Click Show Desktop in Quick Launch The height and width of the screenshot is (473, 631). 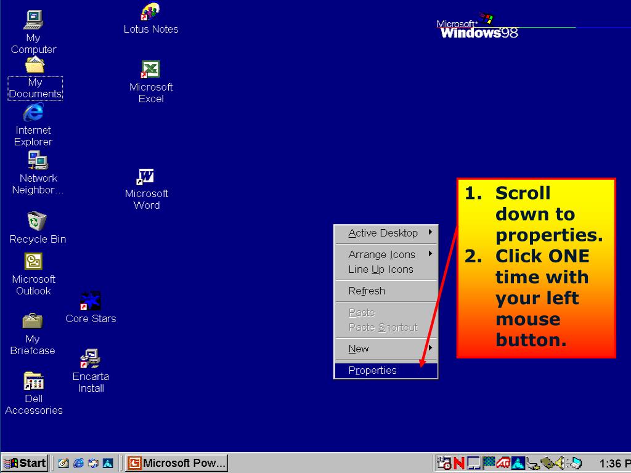(x=63, y=463)
